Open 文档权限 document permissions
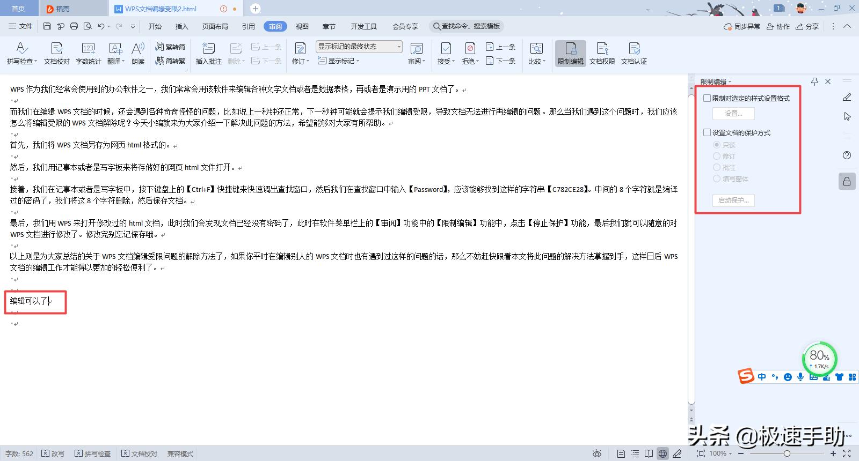This screenshot has height=461, width=859. [602, 54]
